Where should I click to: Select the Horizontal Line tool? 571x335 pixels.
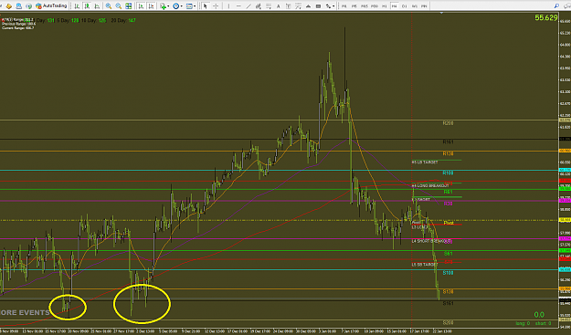pyautogui.click(x=238, y=6)
